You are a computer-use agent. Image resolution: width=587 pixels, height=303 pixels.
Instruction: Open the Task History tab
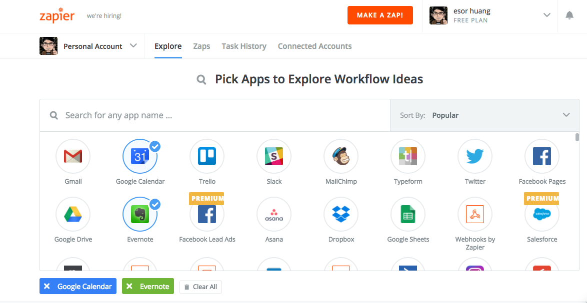point(244,46)
